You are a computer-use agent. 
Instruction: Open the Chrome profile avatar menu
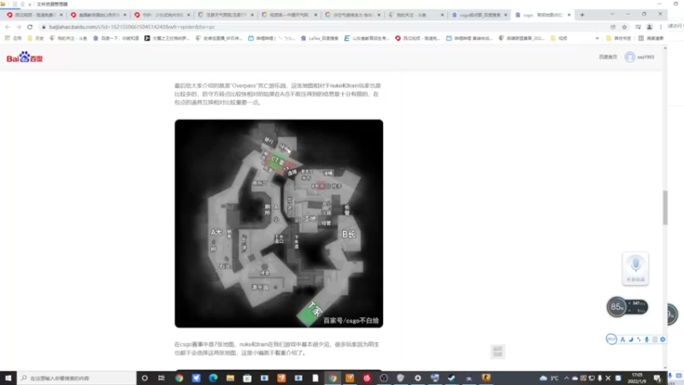[649, 27]
